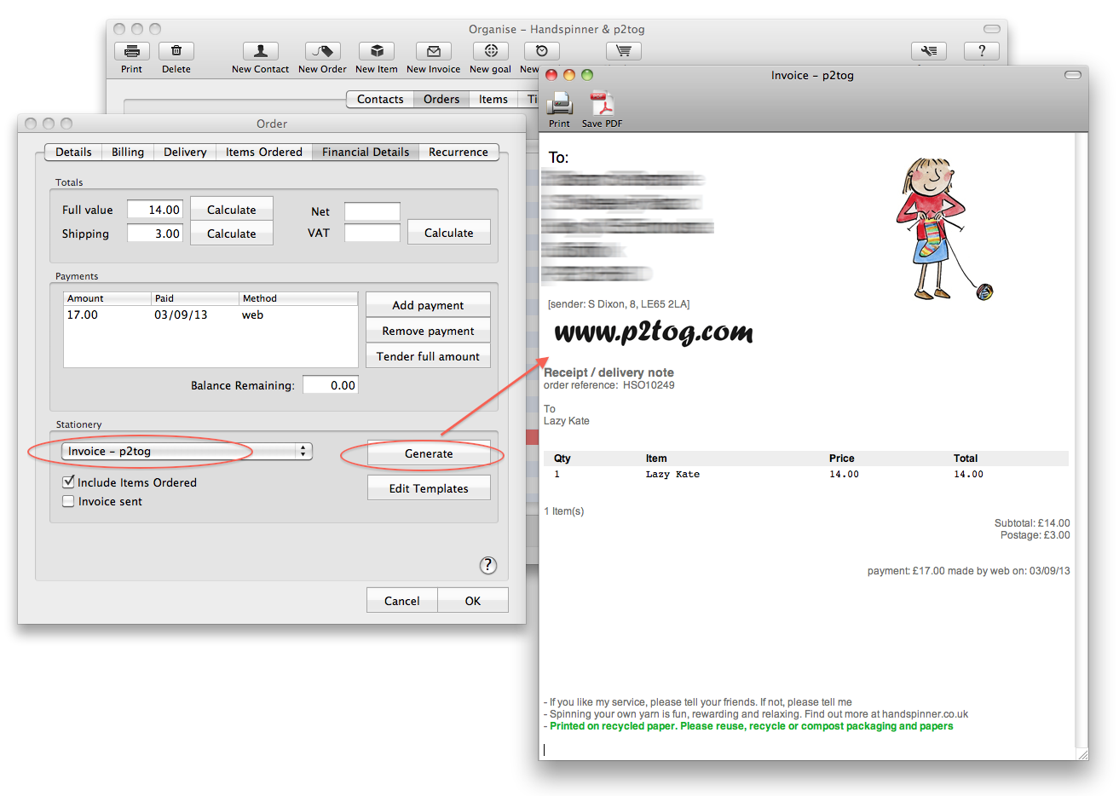Open Edit Templates
Image resolution: width=1119 pixels, height=796 pixels.
click(429, 487)
